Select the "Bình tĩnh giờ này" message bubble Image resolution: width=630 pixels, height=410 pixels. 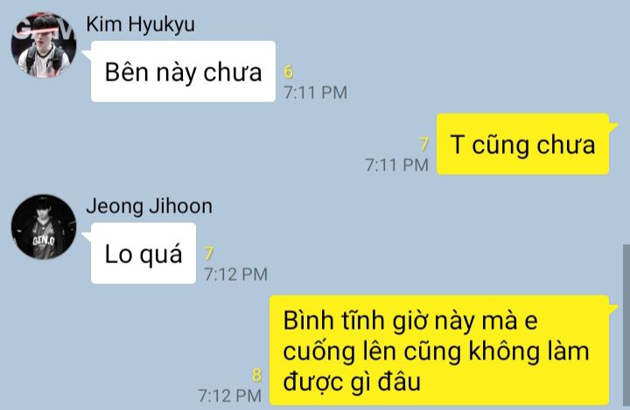[x=439, y=351]
